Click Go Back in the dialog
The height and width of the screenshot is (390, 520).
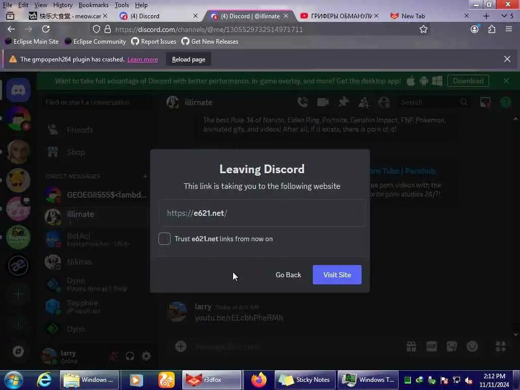click(x=288, y=275)
